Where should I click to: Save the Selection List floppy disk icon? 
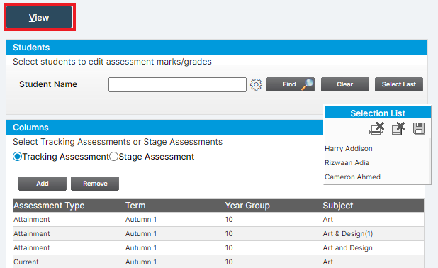[419, 129]
